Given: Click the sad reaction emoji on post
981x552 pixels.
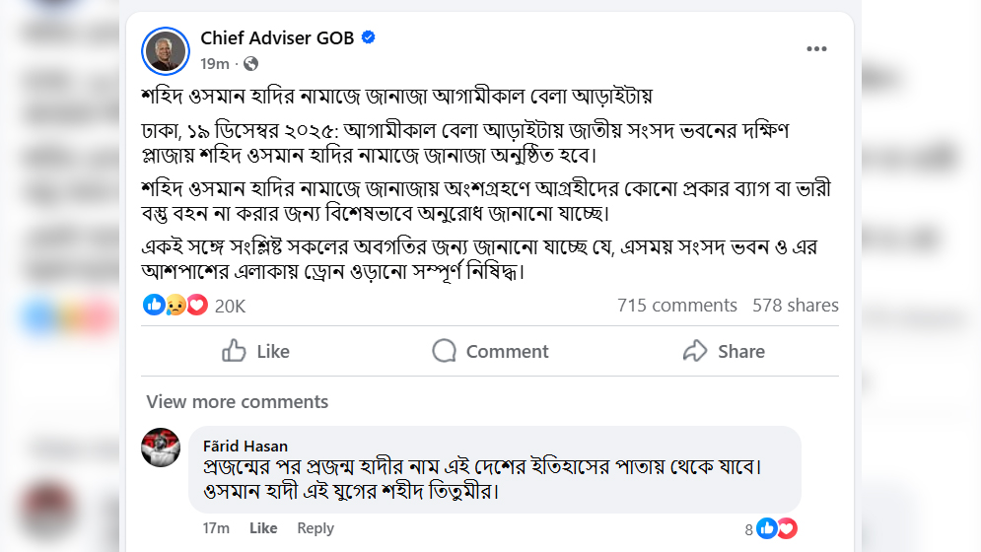Looking at the screenshot, I should pyautogui.click(x=175, y=306).
